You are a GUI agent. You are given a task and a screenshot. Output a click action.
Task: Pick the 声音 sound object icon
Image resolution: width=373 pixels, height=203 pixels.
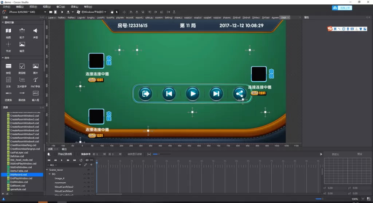35,31
